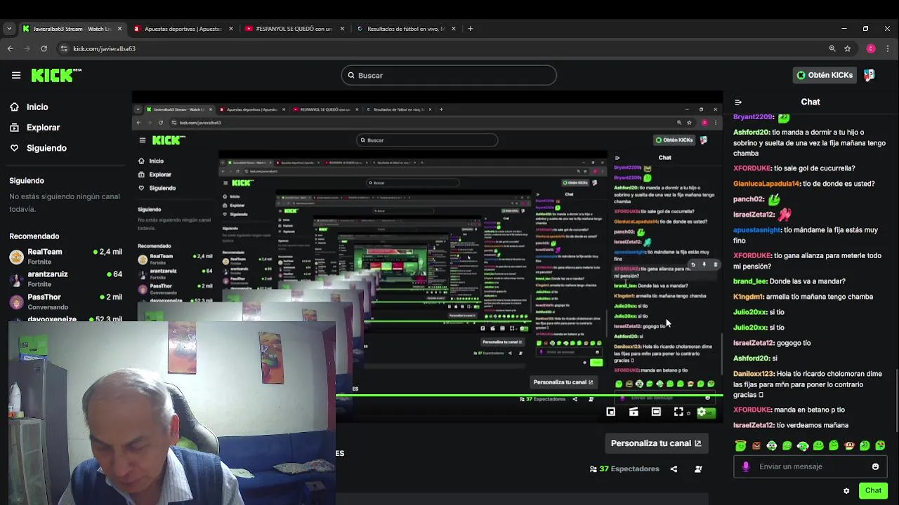The image size is (899, 505).
Task: Open the browser profile avatar
Action: (x=871, y=48)
